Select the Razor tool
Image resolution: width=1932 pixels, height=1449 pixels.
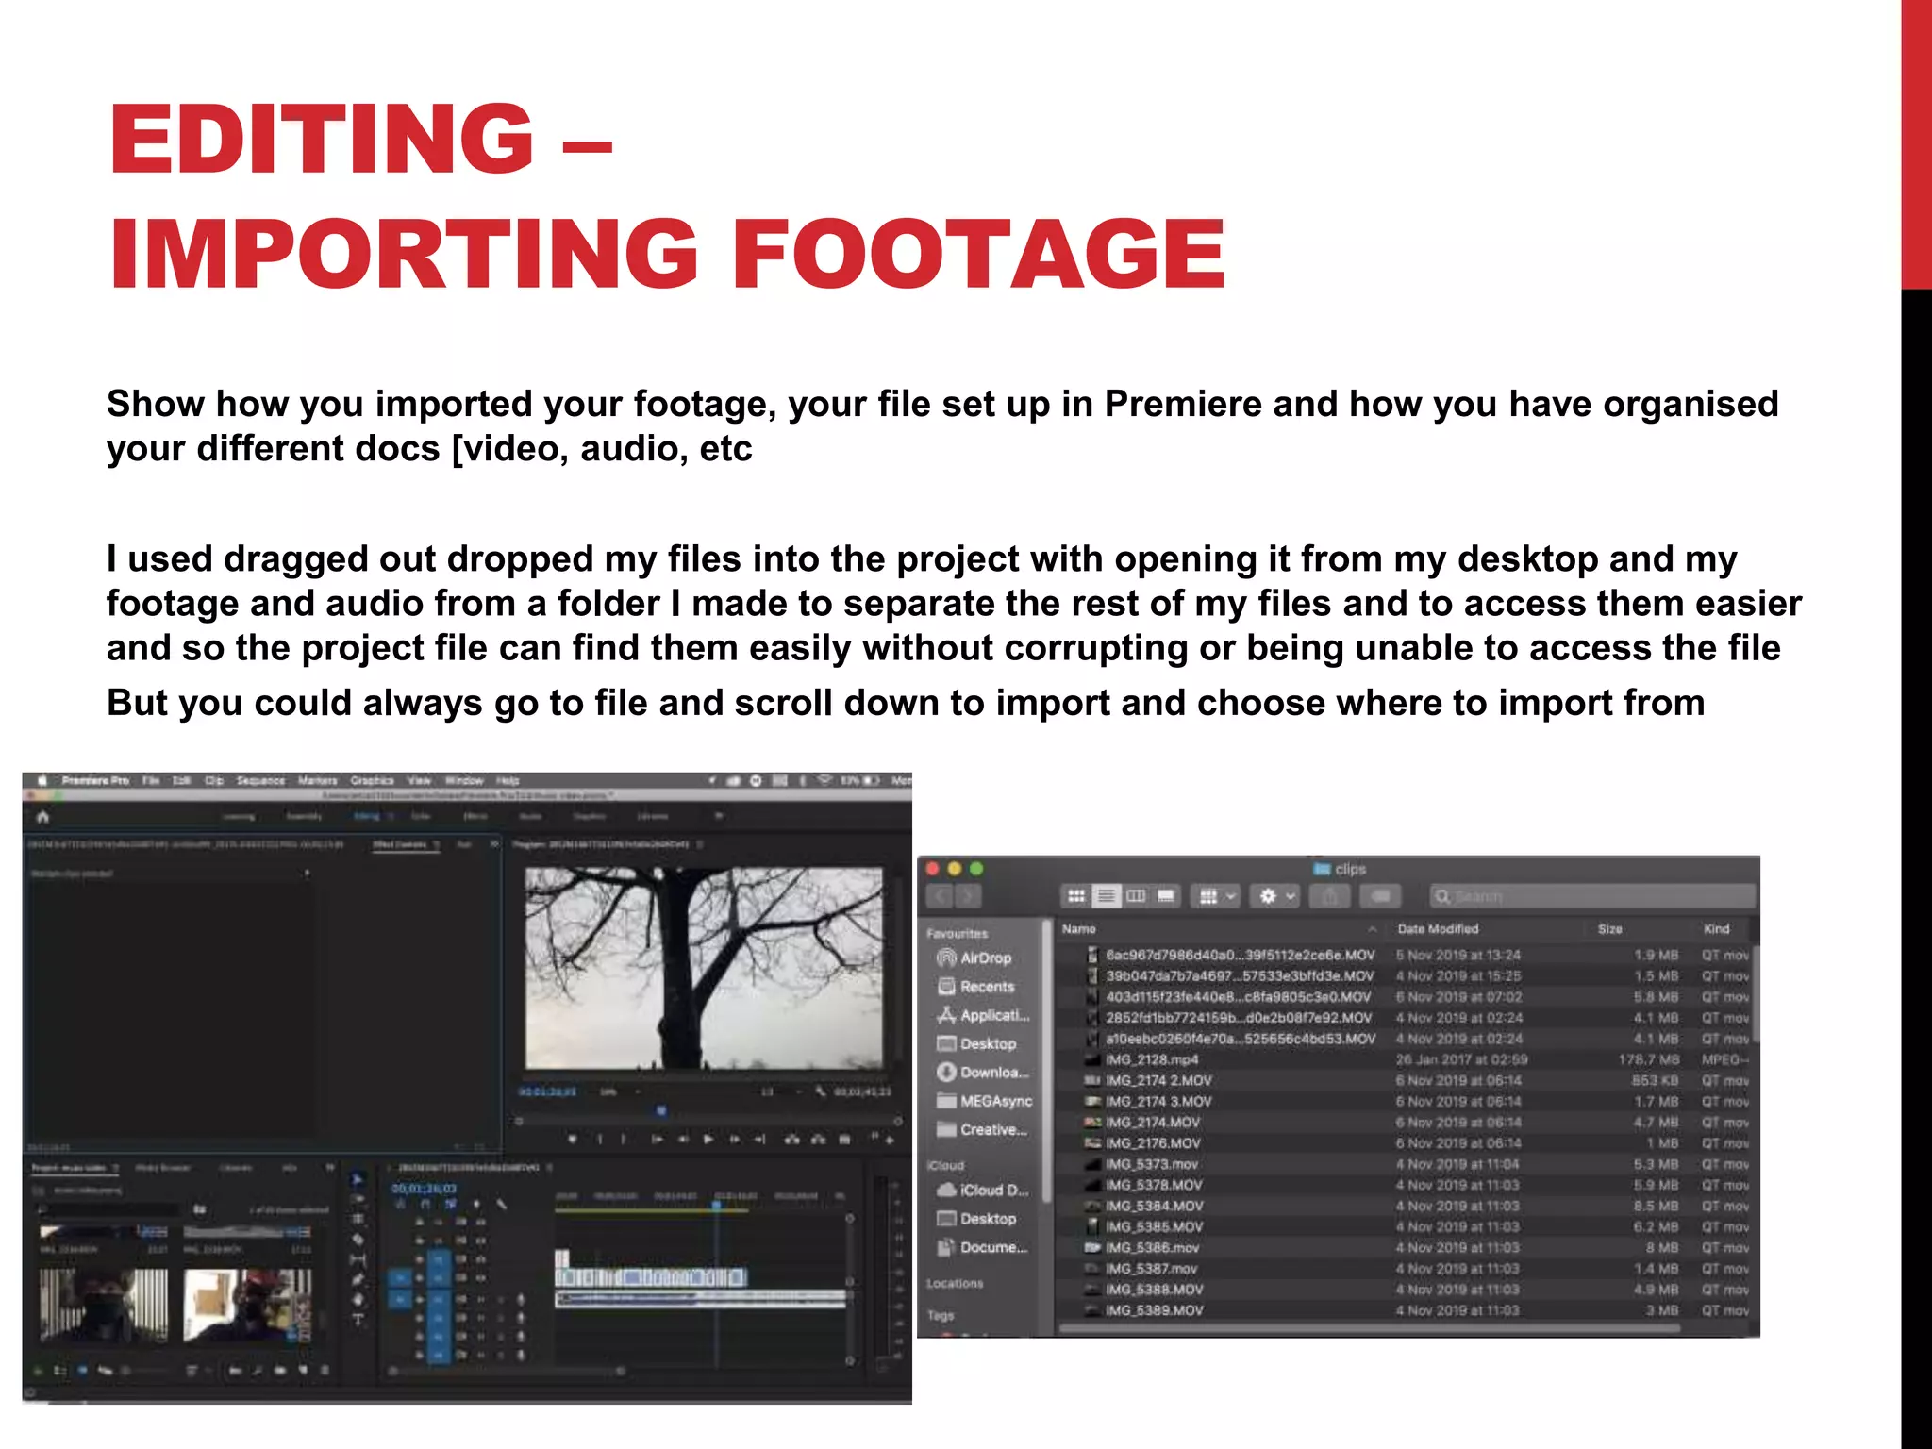coord(358,1240)
